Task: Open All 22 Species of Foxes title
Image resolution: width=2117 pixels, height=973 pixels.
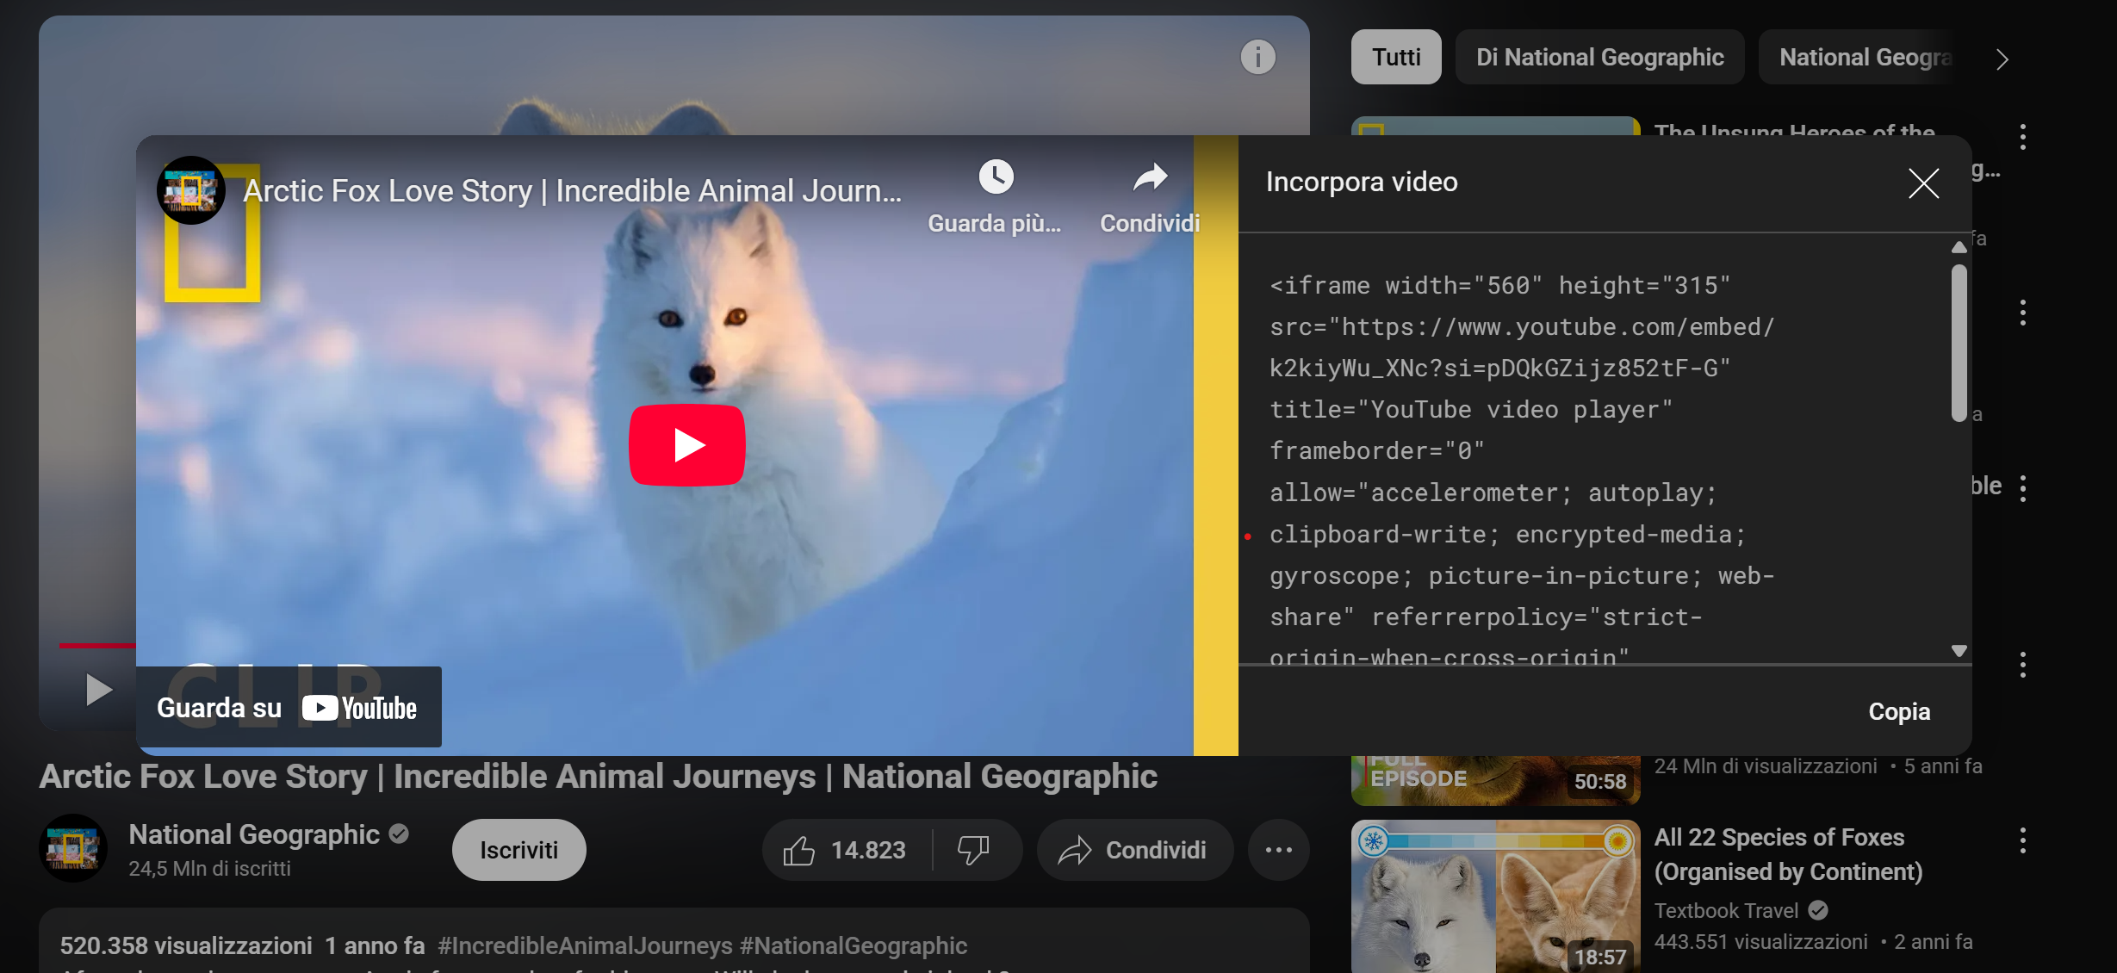Action: tap(1789, 854)
